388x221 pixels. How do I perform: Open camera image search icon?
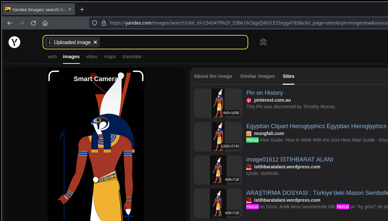[263, 42]
